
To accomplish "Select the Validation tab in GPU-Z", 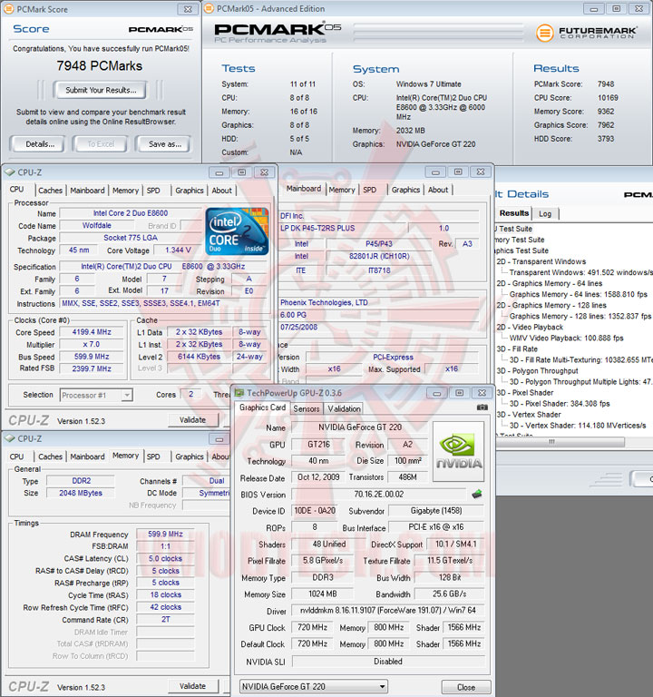I will (x=345, y=408).
